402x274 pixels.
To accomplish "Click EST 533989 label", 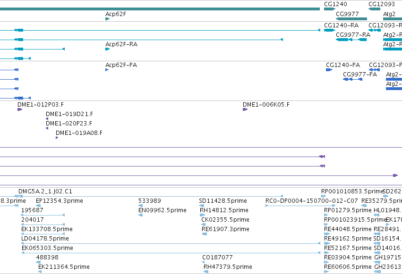I will pos(149,201).
